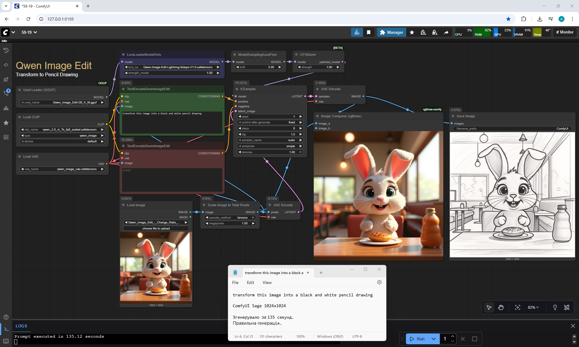579x347 pixels.
Task: Expand the Run button options arrow
Action: tap(433, 339)
